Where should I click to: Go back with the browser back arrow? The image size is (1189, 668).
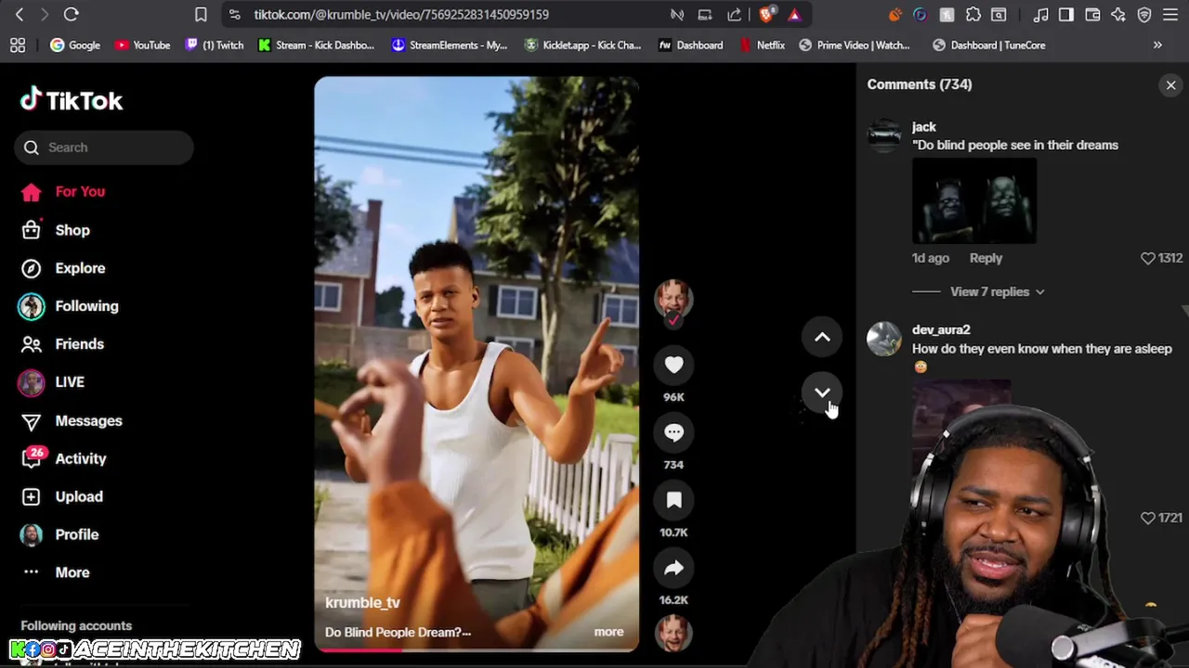pyautogui.click(x=20, y=14)
